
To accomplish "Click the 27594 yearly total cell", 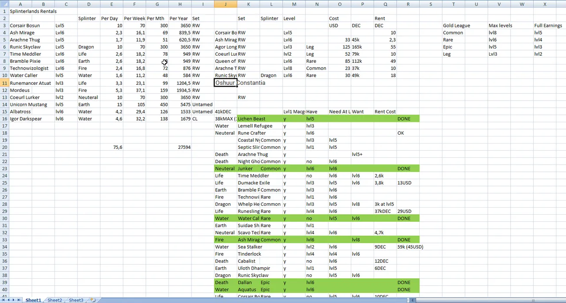I will click(x=180, y=147).
